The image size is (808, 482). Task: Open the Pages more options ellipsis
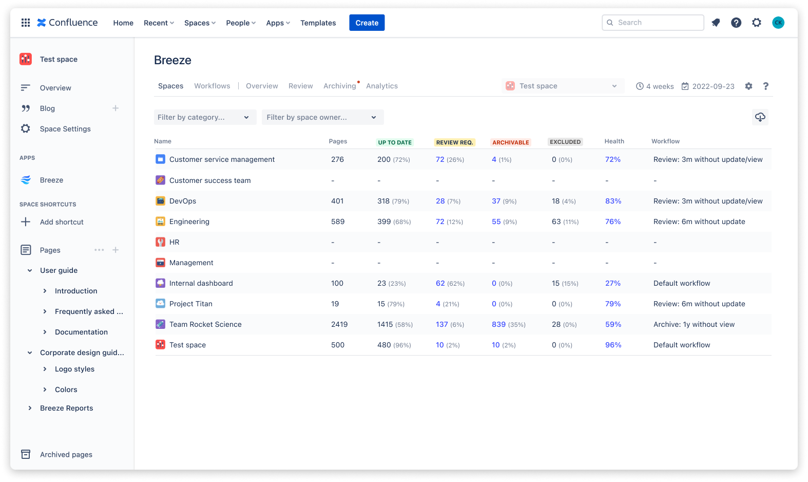(x=99, y=250)
